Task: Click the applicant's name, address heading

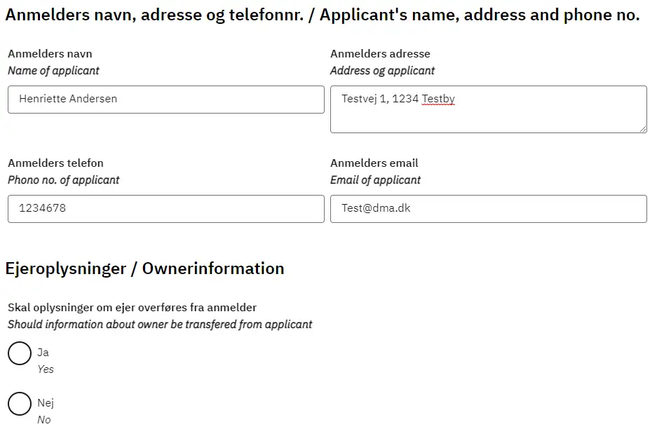Action: click(322, 15)
